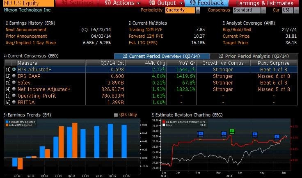The image size is (302, 178).
Task: Click the Standard consensus field
Action: (247, 10)
